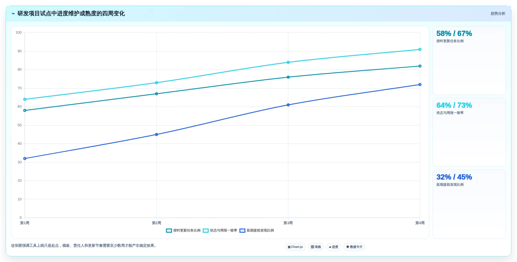The image size is (517, 262).
Task: Click the 数据卡片 tag
Action: pyautogui.click(x=354, y=247)
